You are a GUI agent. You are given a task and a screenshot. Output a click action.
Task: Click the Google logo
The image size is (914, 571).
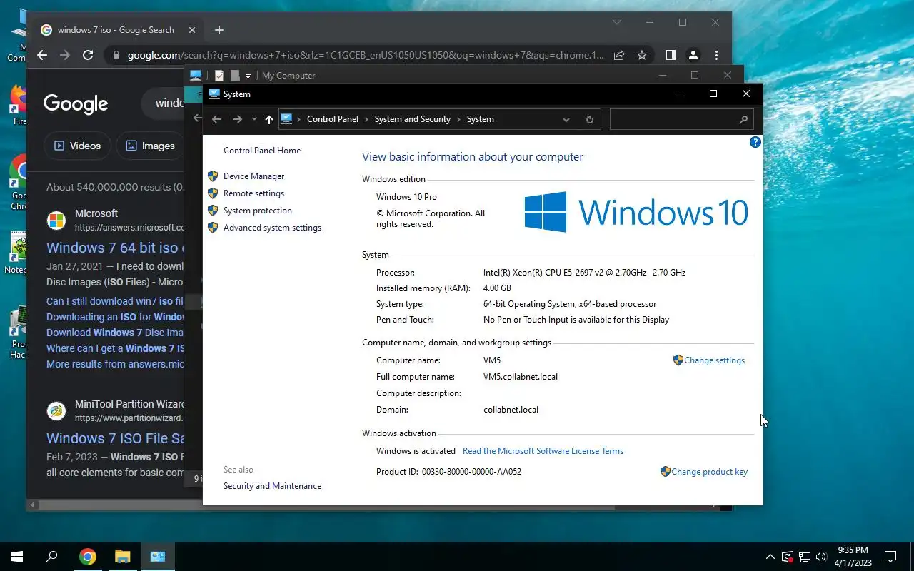coord(76,104)
